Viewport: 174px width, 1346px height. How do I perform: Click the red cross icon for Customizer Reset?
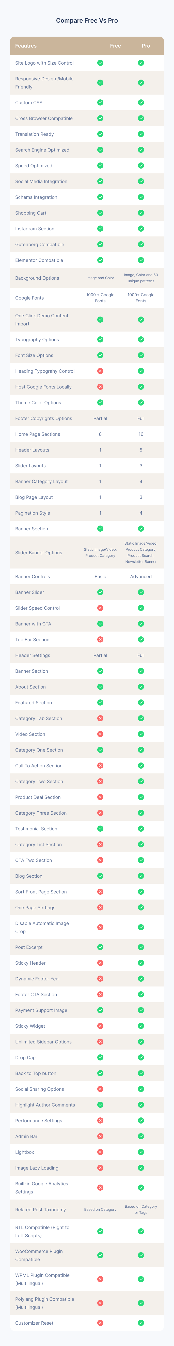[x=100, y=1323]
